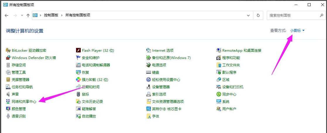
Task: Click the 鼠标 mouse icon
Action: point(78,94)
